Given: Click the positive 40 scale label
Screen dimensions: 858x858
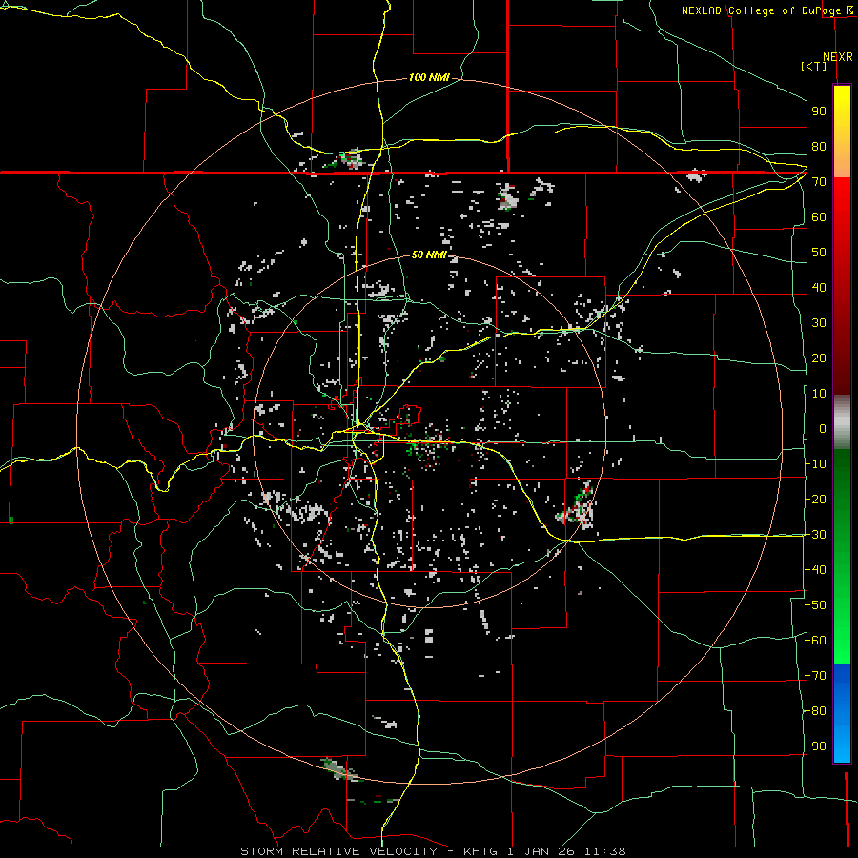Looking at the screenshot, I should pyautogui.click(x=819, y=288).
